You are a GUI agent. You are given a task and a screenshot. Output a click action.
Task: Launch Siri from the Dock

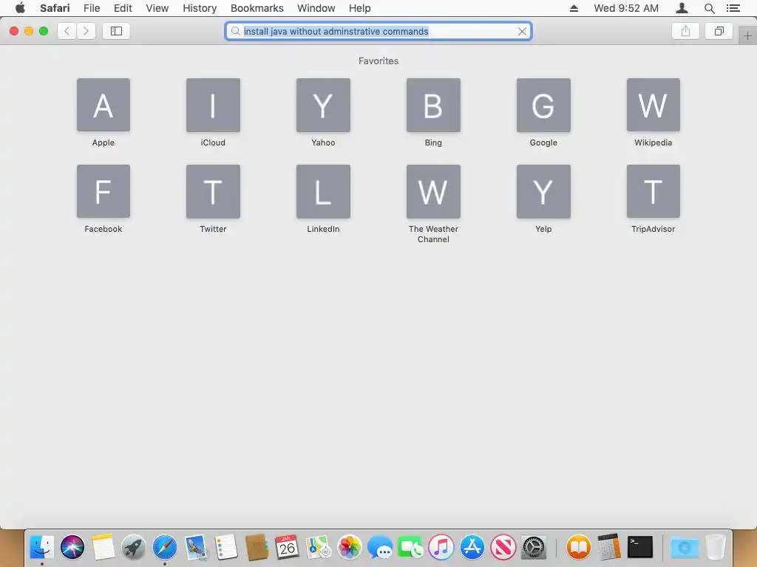(x=72, y=547)
